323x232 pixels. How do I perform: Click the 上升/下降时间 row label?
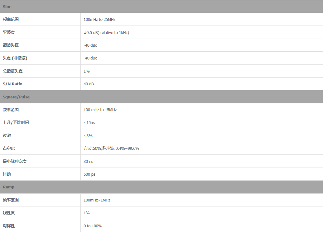16,123
